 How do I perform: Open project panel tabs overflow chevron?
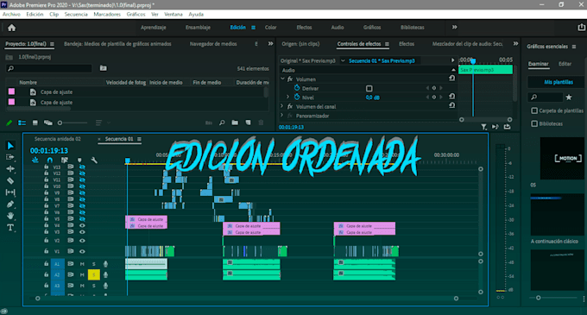tap(270, 44)
